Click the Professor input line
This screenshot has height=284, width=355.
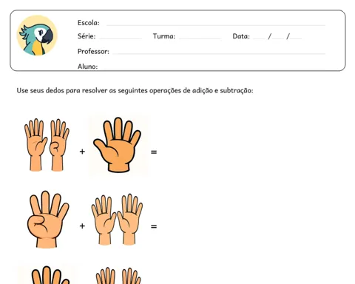pos(219,53)
